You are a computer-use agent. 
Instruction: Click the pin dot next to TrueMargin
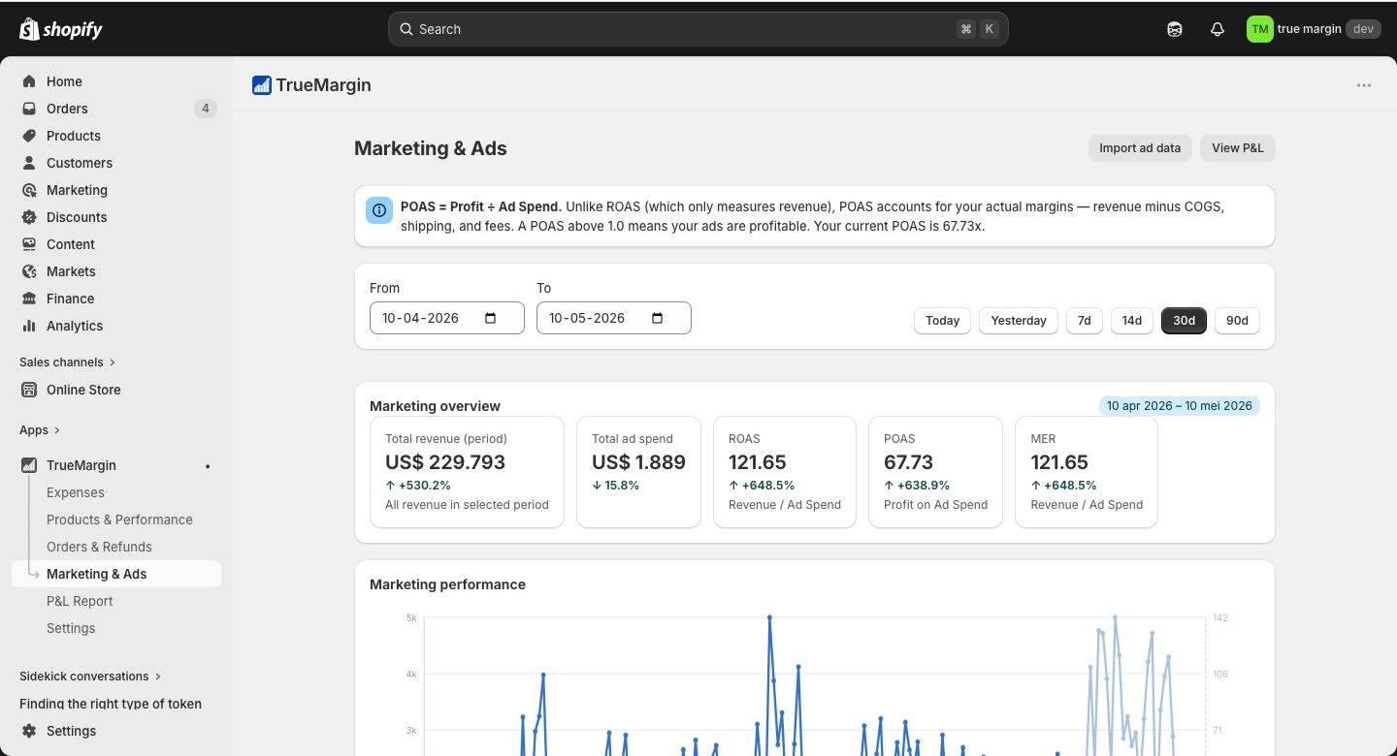(208, 466)
